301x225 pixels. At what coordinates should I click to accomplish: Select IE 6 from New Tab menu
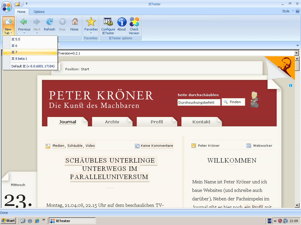(30, 46)
